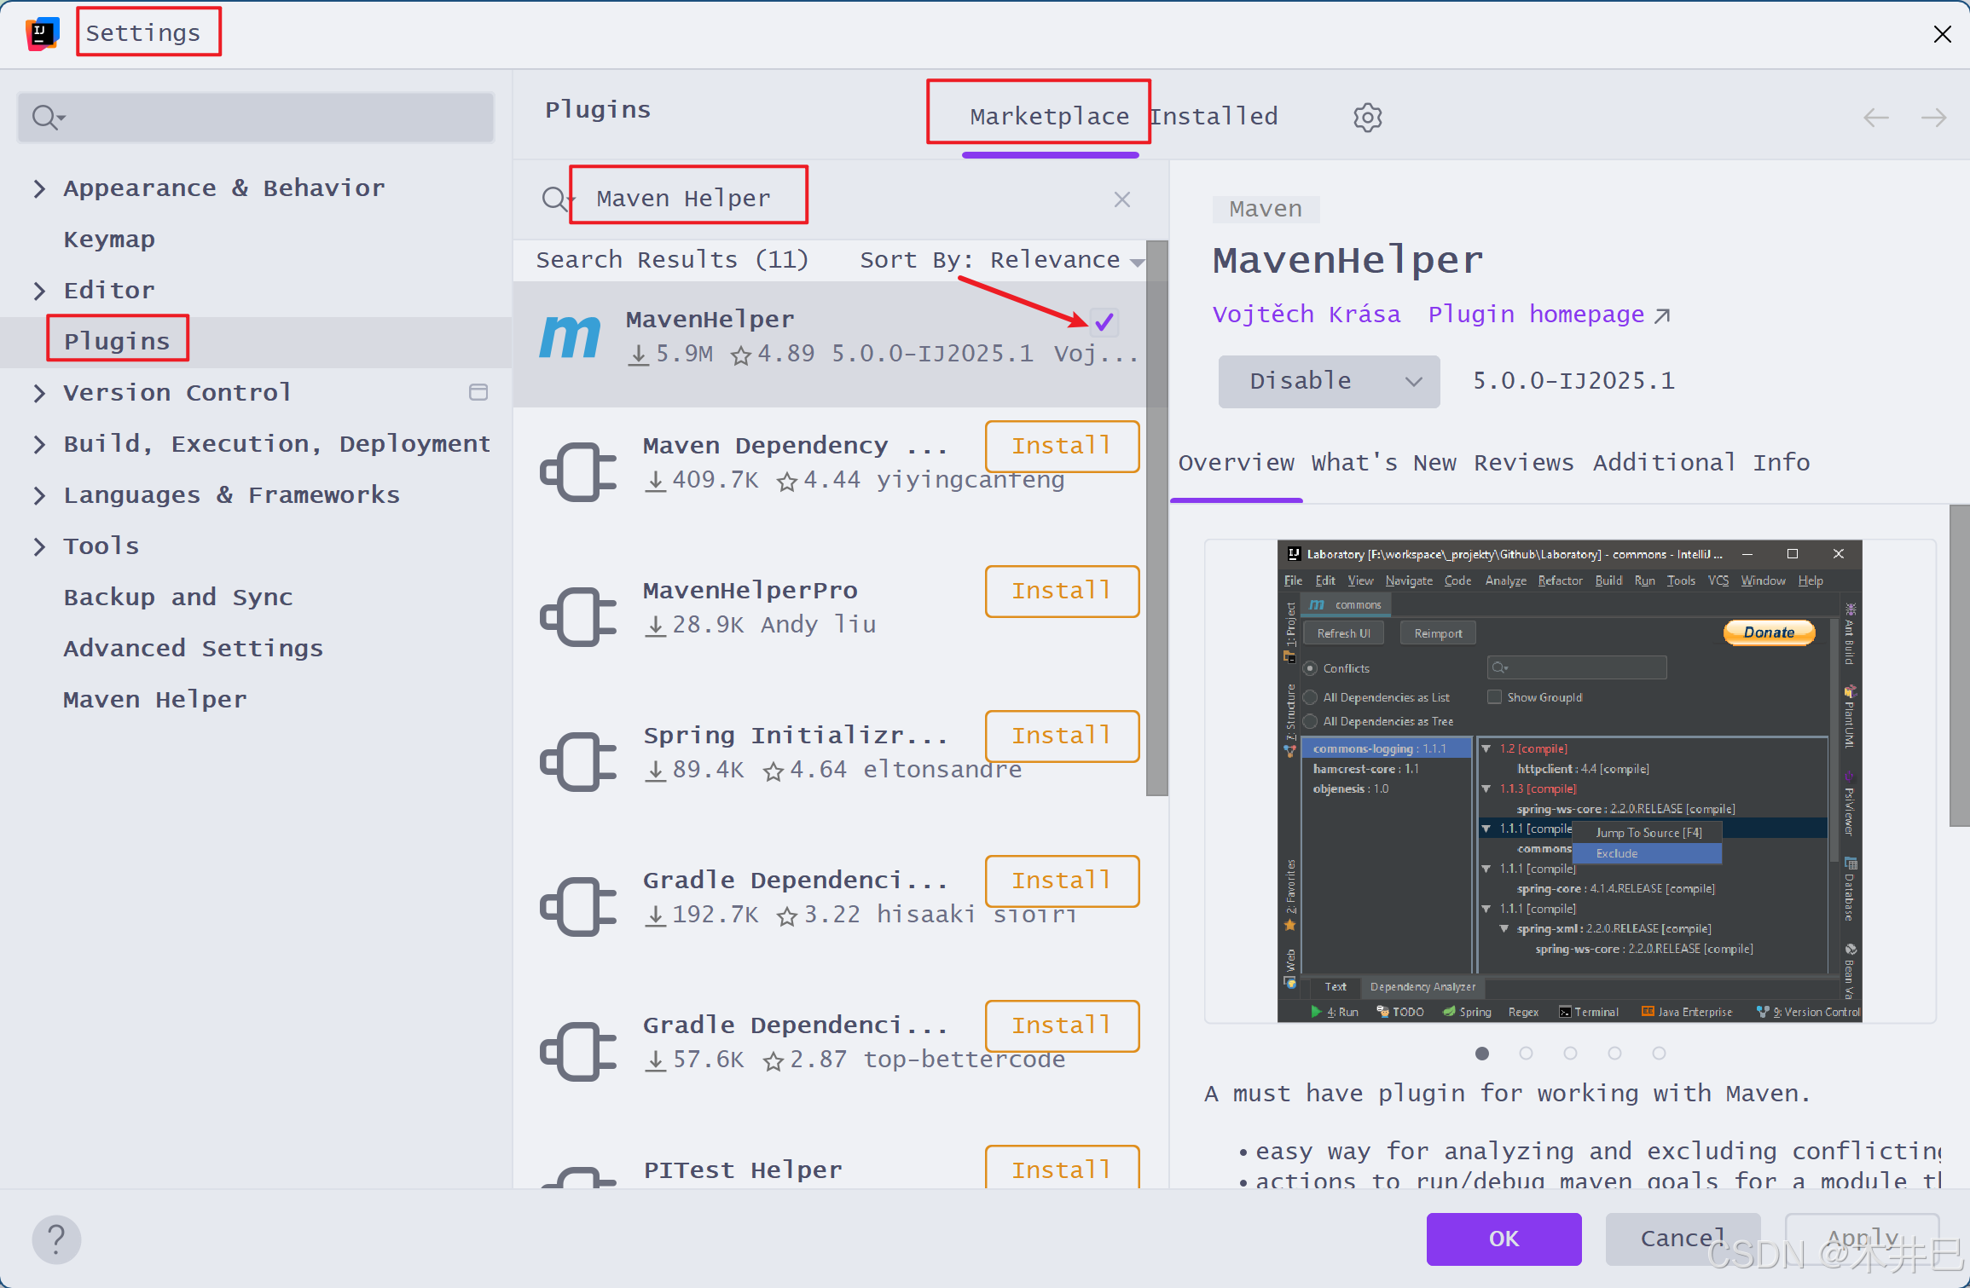Switch to the Installed tab
The height and width of the screenshot is (1288, 1970).
tap(1214, 117)
